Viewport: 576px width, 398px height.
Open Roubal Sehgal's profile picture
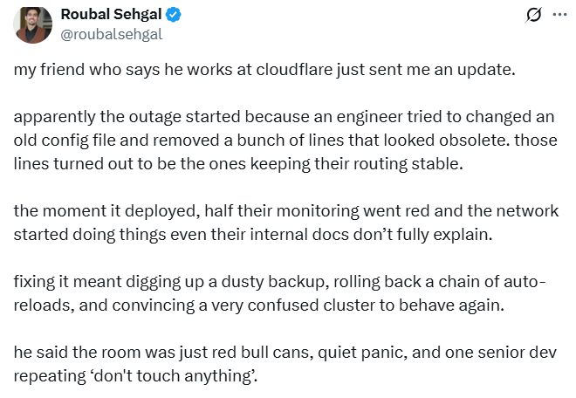click(x=32, y=25)
